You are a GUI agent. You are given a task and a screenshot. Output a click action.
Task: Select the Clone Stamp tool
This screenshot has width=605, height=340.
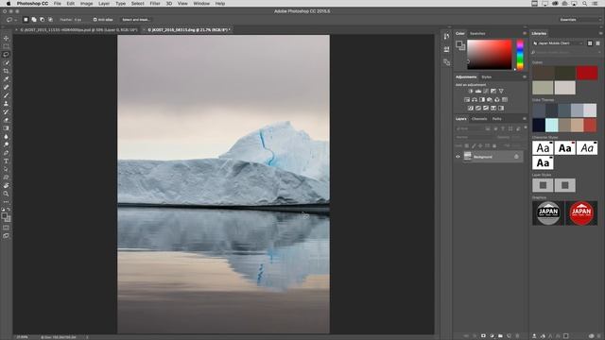pos(7,104)
